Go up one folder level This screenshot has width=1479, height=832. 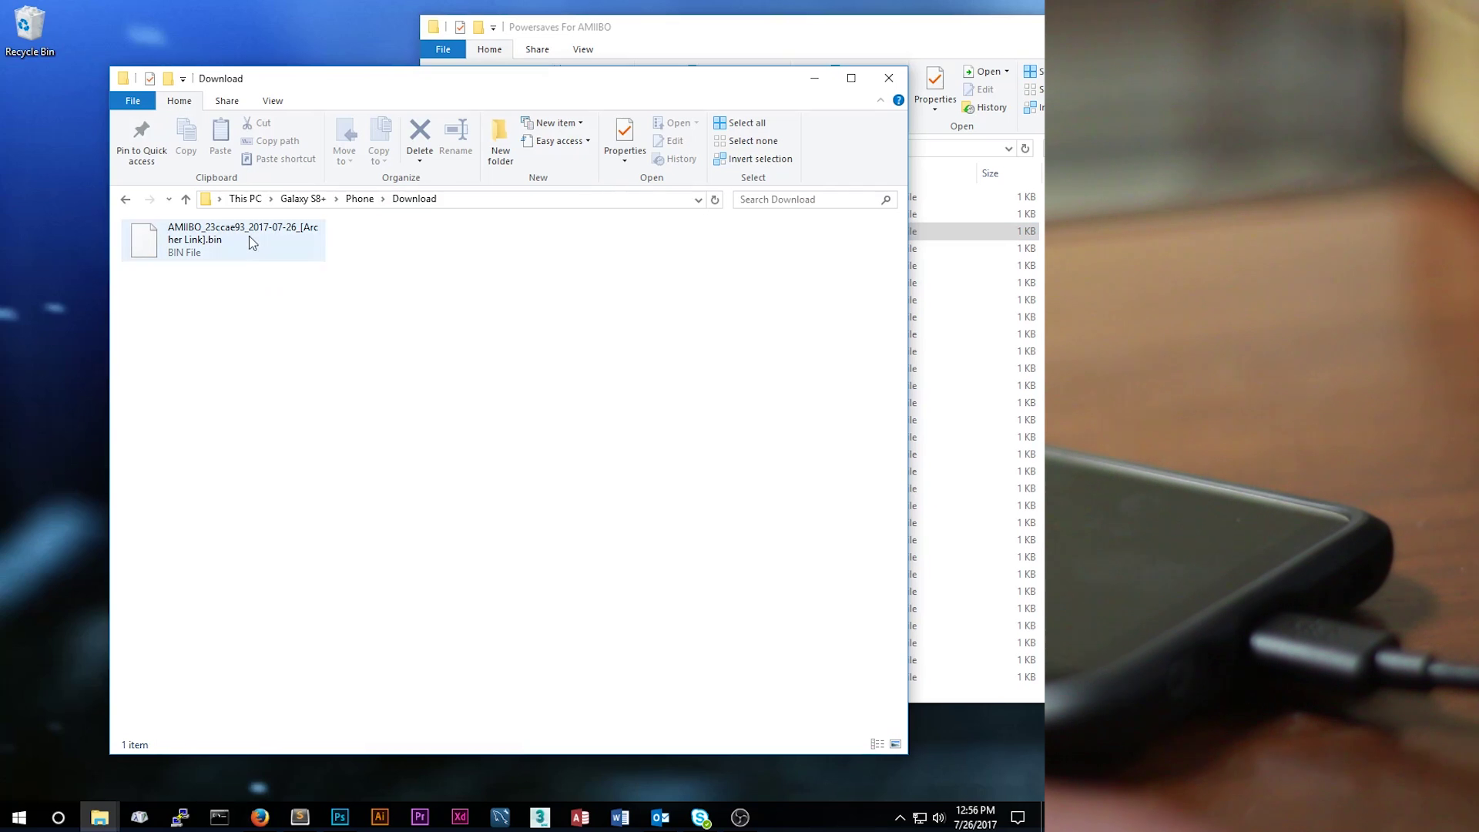tap(186, 200)
